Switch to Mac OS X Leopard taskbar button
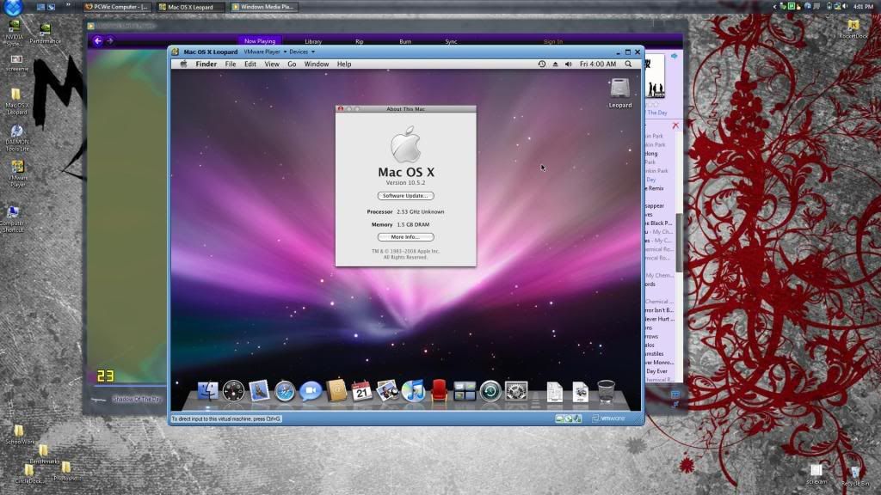 (x=190, y=7)
